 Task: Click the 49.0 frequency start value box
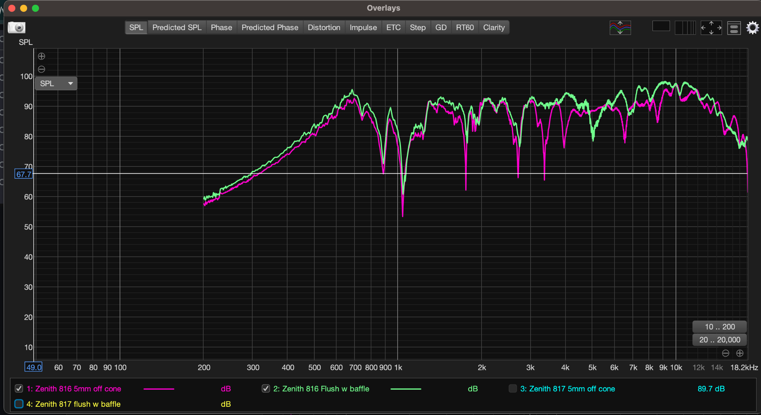coord(33,367)
